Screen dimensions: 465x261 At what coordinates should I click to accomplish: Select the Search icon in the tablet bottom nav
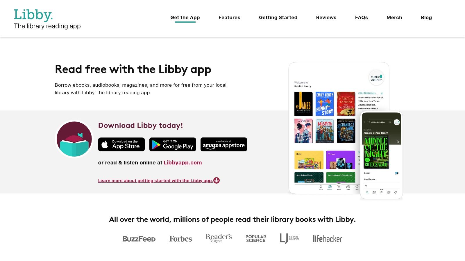321,187
